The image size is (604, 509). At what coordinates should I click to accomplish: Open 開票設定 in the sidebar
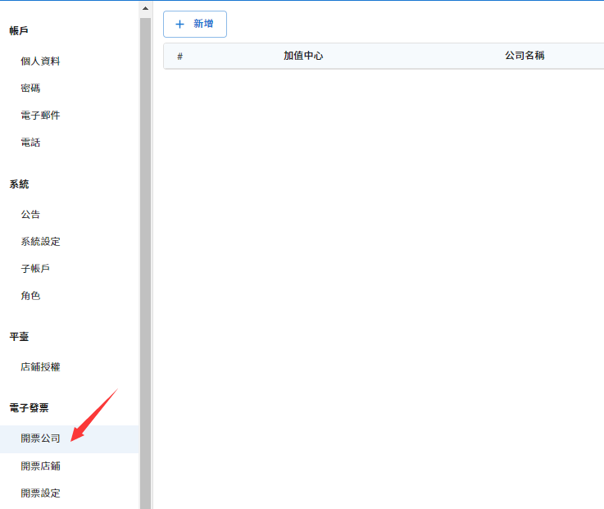[40, 493]
